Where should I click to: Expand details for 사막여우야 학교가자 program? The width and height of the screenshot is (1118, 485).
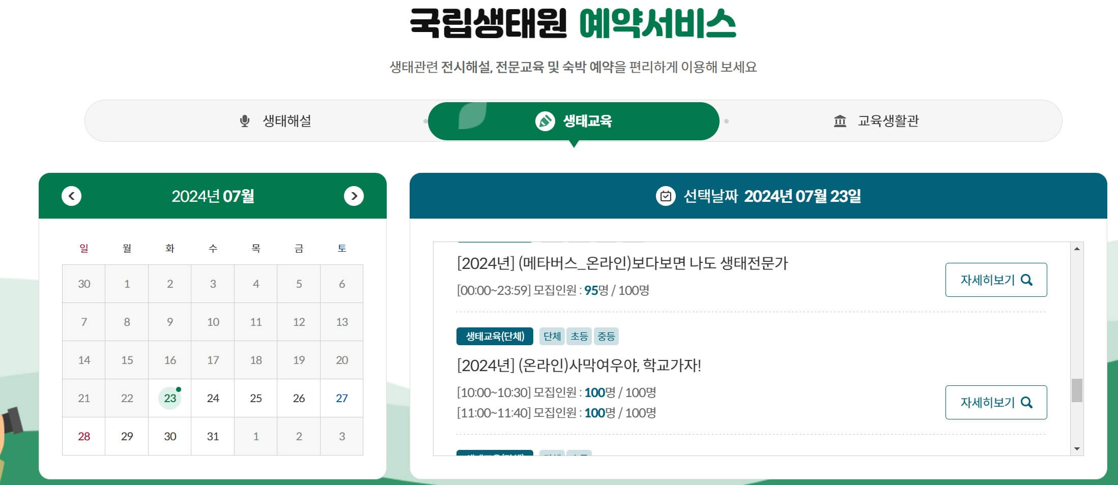click(996, 402)
